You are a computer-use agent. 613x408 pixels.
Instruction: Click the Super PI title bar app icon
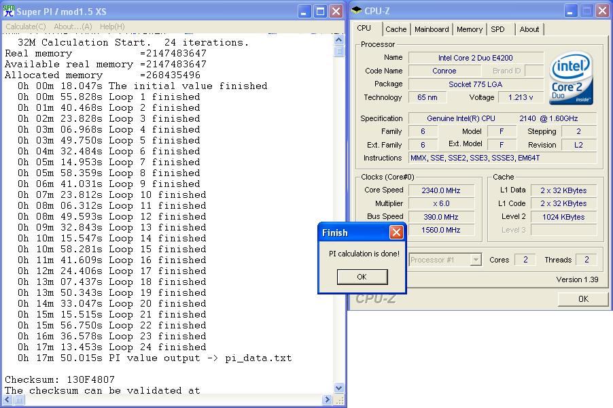(9, 11)
